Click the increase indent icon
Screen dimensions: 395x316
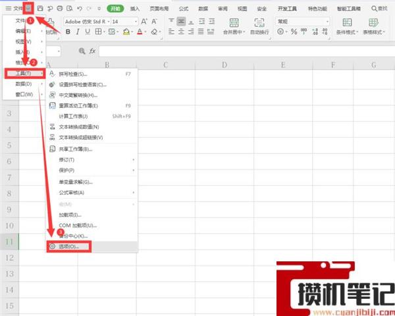[211, 22]
